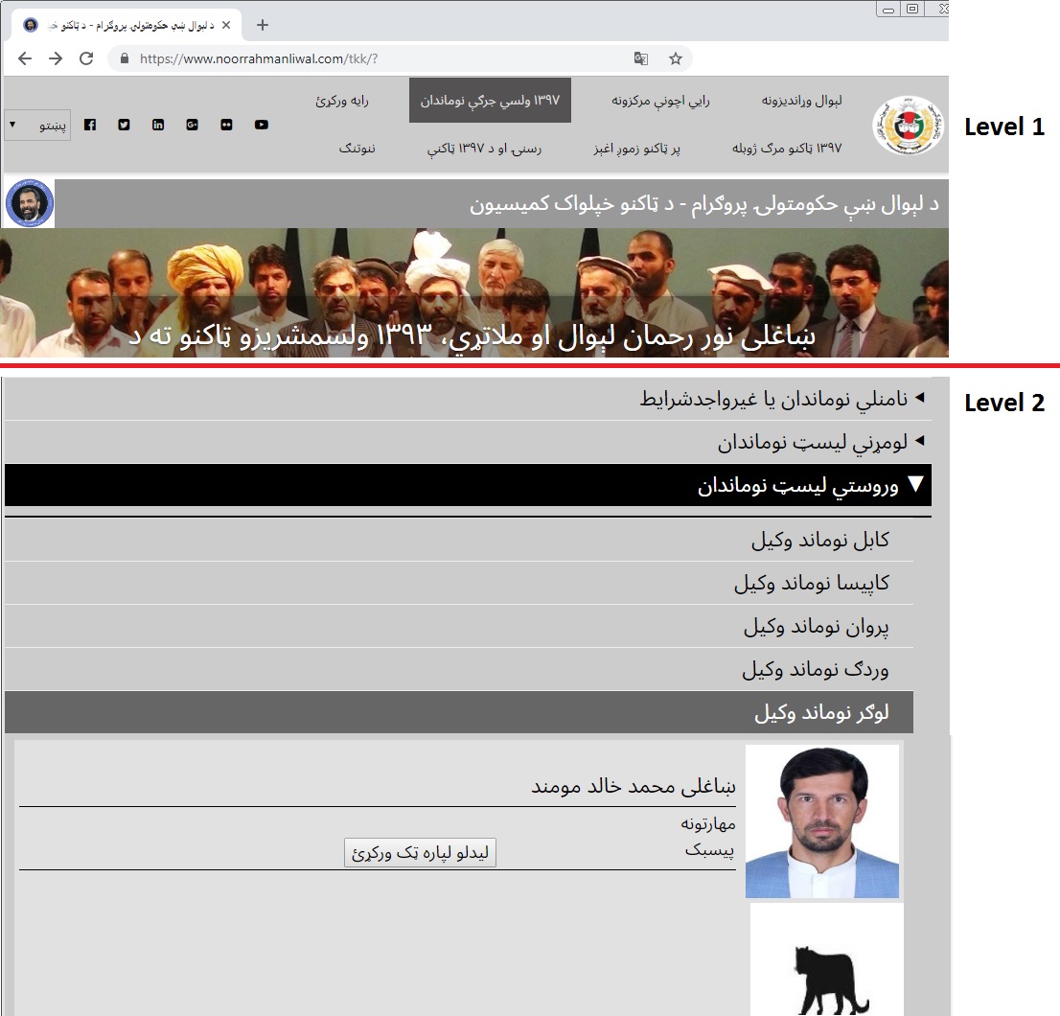Open the Twitter social icon
The width and height of the screenshot is (1060, 1016).
tap(124, 125)
